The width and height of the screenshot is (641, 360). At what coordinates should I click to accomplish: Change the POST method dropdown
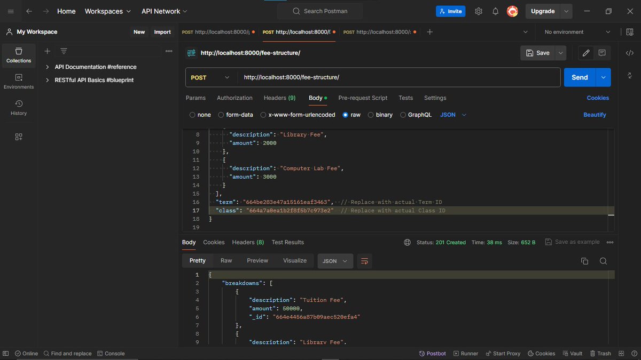click(210, 77)
